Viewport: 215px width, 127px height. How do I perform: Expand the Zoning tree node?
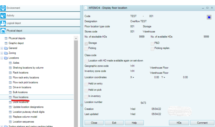point(2,53)
